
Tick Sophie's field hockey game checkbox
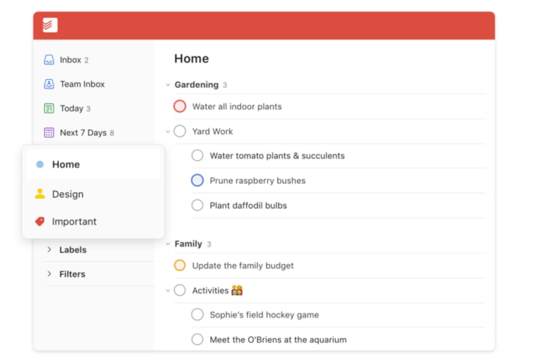(x=198, y=315)
